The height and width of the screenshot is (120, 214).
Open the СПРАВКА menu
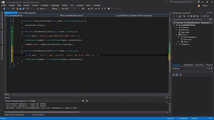click(x=97, y=5)
